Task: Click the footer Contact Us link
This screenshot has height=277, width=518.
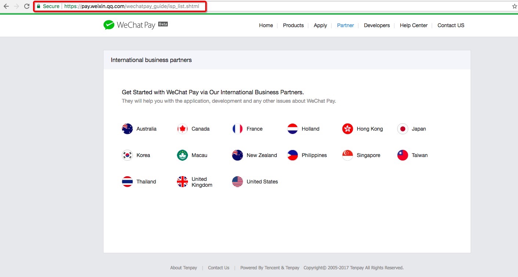Action: coord(218,268)
